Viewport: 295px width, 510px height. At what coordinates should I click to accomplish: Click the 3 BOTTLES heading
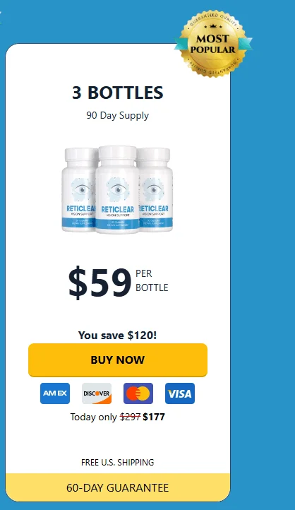[x=118, y=93]
